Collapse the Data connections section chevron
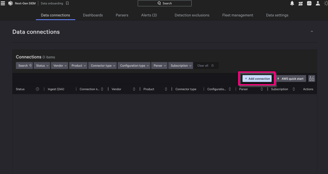This screenshot has width=328, height=174. [x=312, y=32]
